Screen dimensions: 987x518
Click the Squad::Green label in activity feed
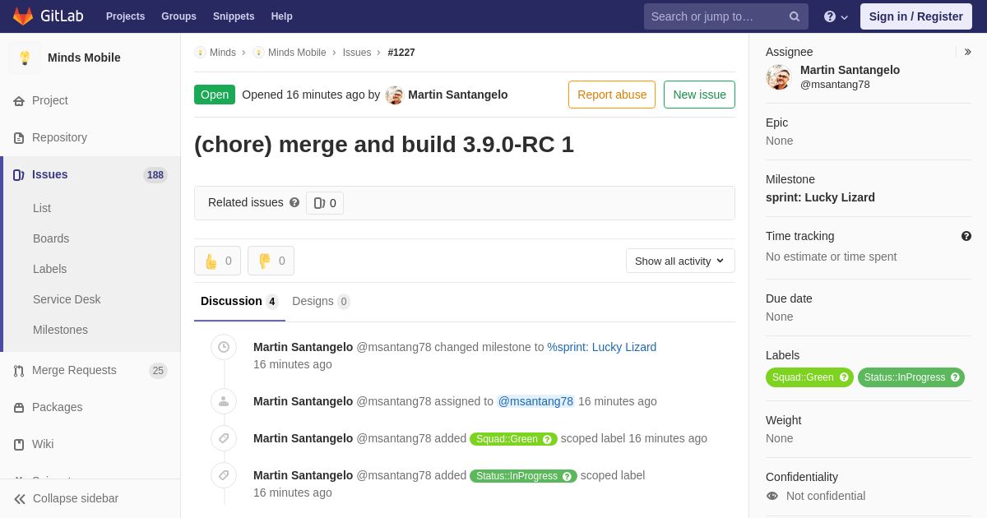[513, 439]
